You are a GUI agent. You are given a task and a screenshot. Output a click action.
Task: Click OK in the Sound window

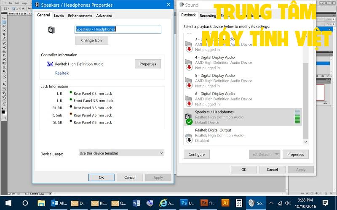pyautogui.click(x=244, y=170)
